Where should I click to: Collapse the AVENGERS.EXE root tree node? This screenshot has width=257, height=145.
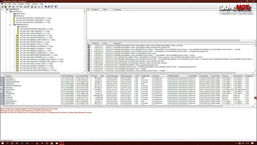coord(2,10)
